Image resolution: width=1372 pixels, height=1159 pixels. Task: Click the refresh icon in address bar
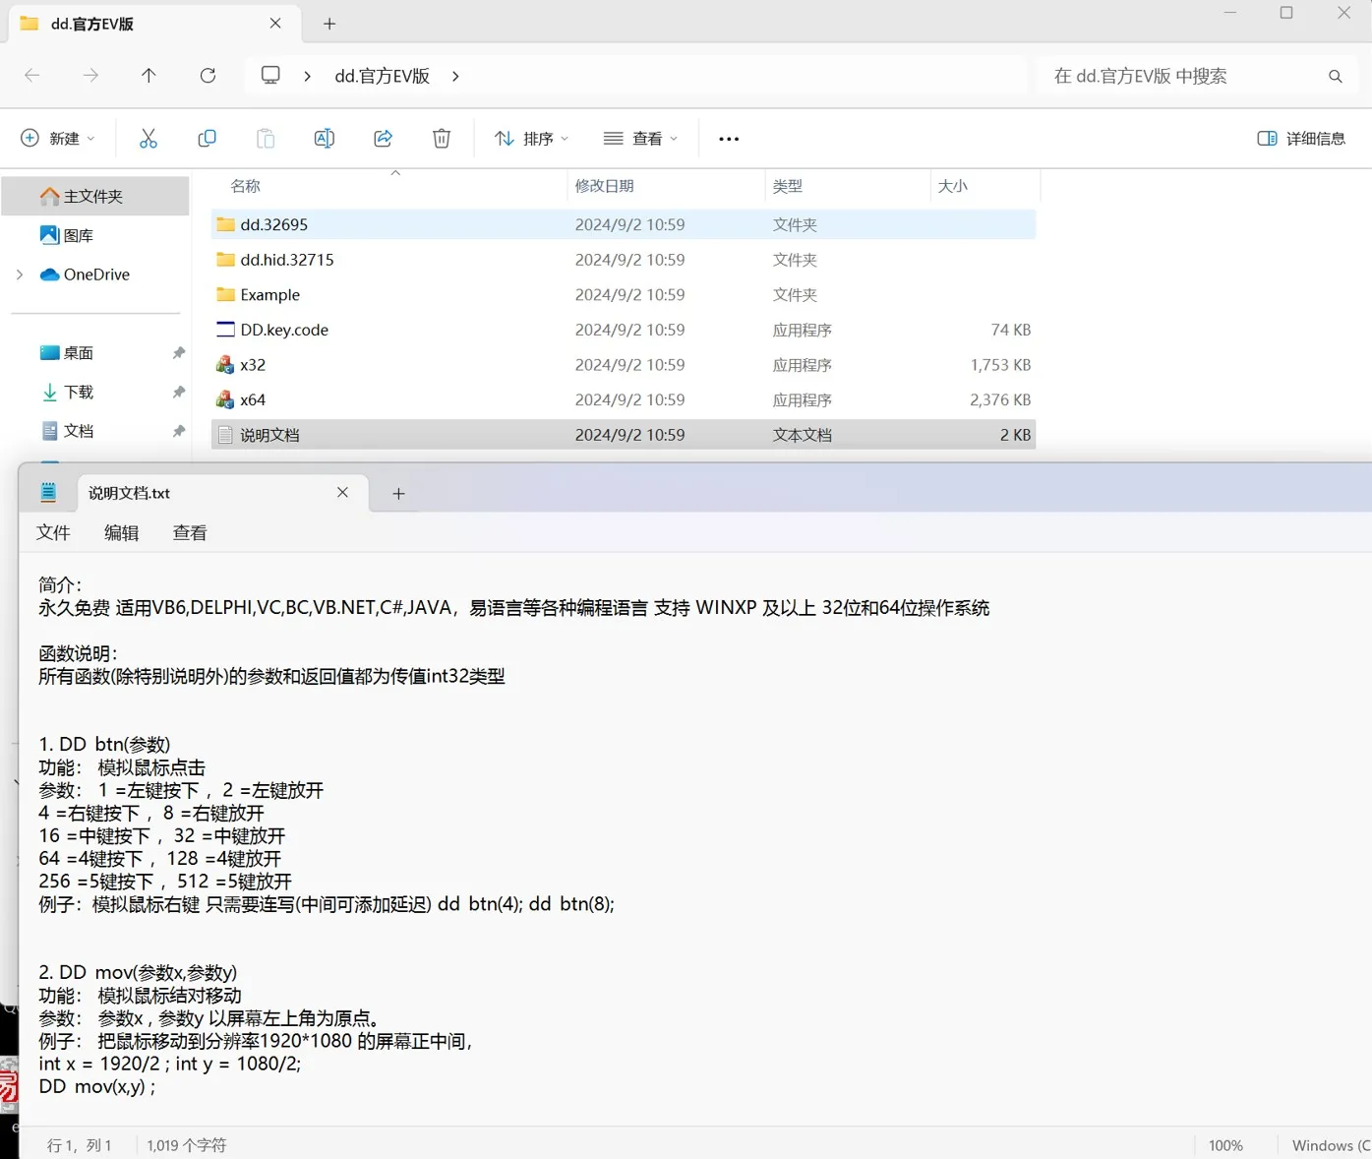[x=208, y=75]
